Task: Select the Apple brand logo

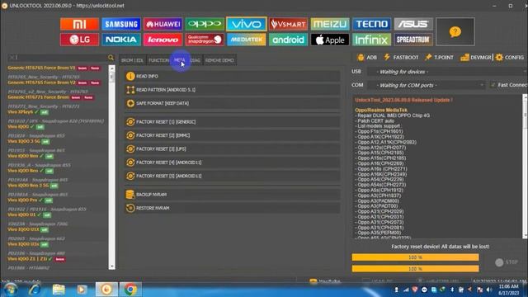Action: click(330, 40)
